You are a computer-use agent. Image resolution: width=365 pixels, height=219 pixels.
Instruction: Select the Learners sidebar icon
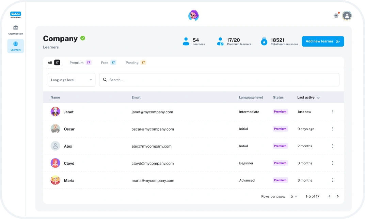15,46
